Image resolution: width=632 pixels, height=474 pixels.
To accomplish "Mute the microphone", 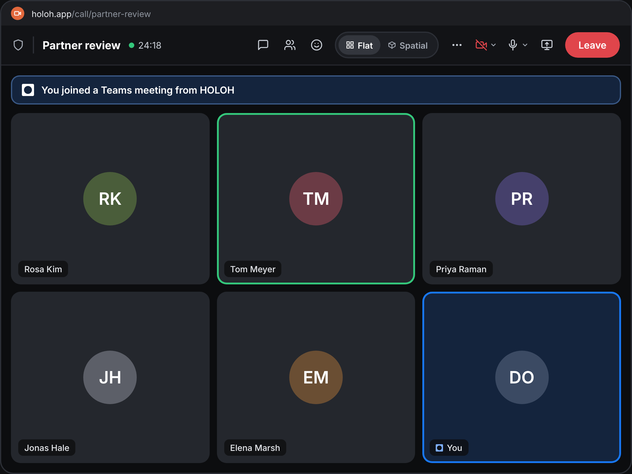I will 513,45.
